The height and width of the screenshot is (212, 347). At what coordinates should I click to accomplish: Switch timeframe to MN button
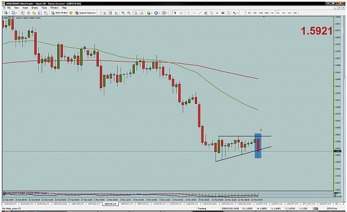coord(295,13)
